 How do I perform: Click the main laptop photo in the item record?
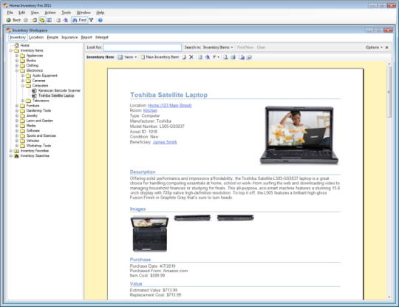click(x=299, y=135)
